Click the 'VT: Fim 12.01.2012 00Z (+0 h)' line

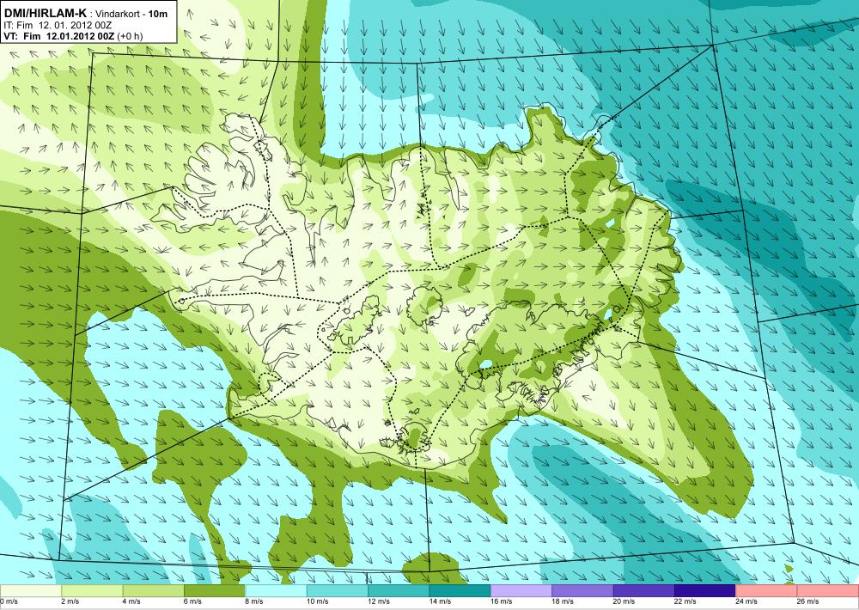73,36
